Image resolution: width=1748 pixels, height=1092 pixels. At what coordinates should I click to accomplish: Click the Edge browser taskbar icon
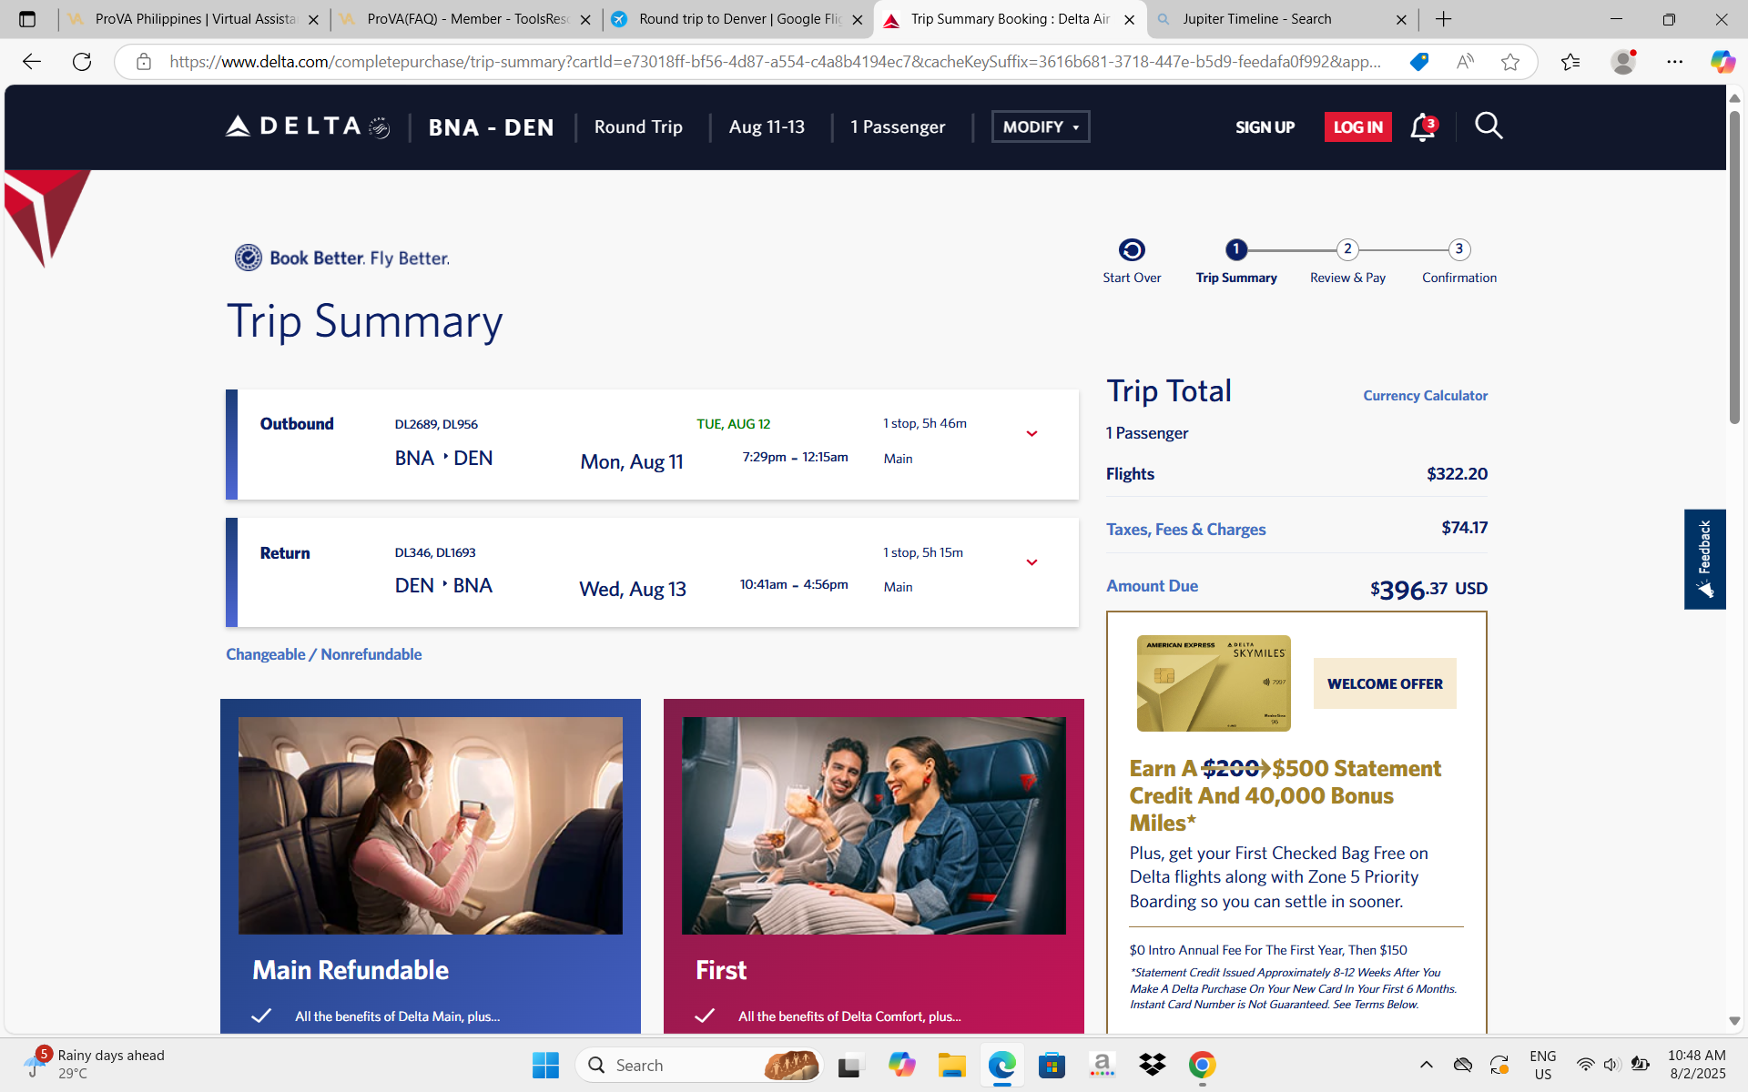pyautogui.click(x=1002, y=1065)
